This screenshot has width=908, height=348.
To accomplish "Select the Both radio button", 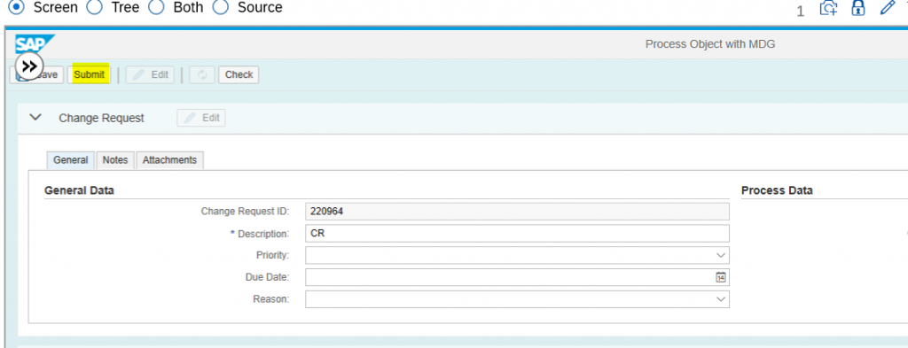I will (156, 7).
